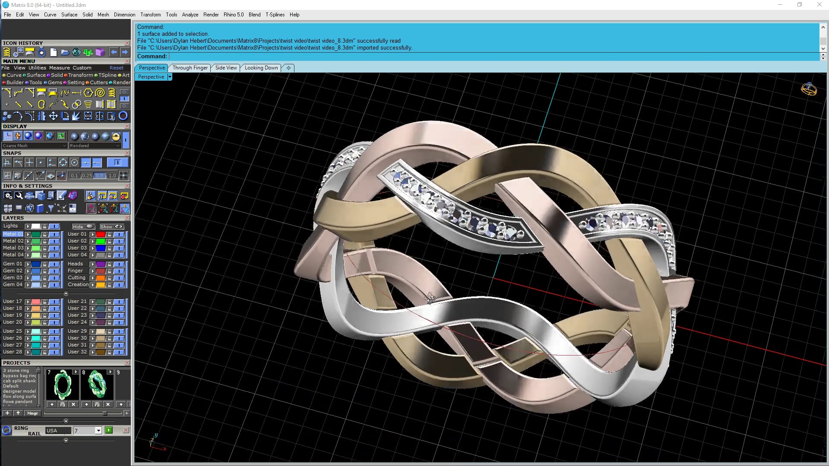Expand the ring size dropdown showing 7
Image resolution: width=829 pixels, height=466 pixels.
[x=98, y=431]
